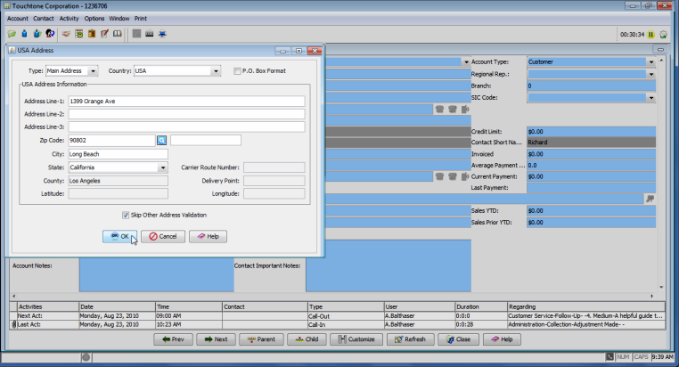Click the bottom bar Help button
This screenshot has height=367, width=679.
point(502,339)
